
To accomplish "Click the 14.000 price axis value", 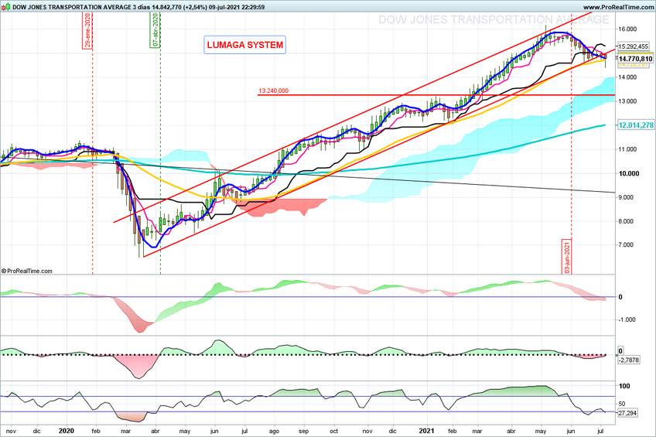I will (x=627, y=77).
